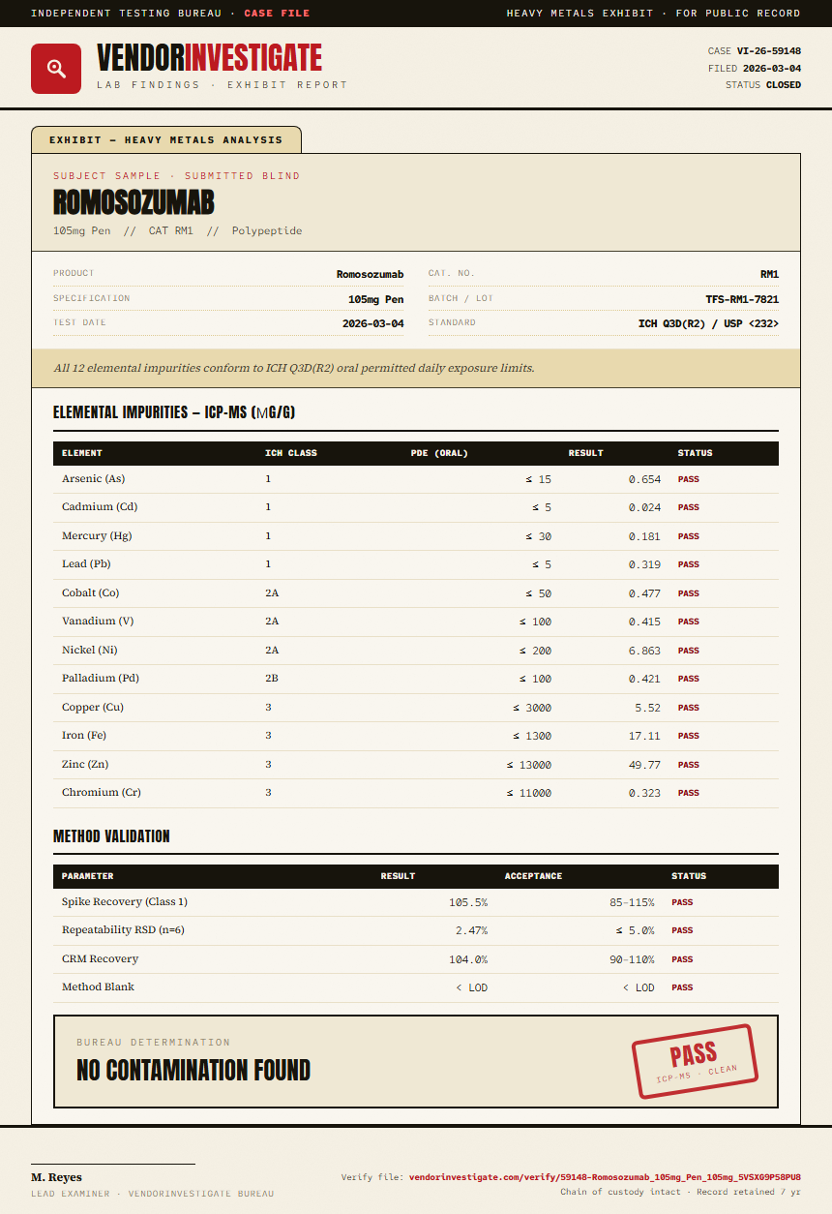Click the Cobalt (Co) row label
Screen dimensions: 832x1214
[x=91, y=593]
